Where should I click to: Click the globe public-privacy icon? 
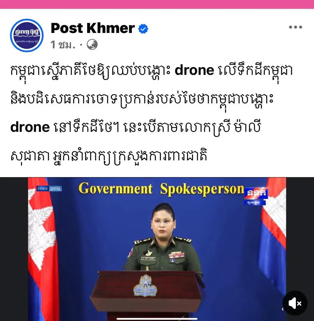click(92, 45)
